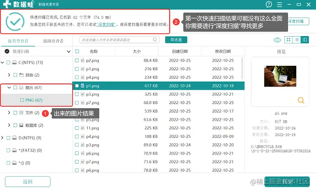The height and width of the screenshot is (192, 316).
Task: Click the search magnifier in the search field
Action: [x=155, y=40]
